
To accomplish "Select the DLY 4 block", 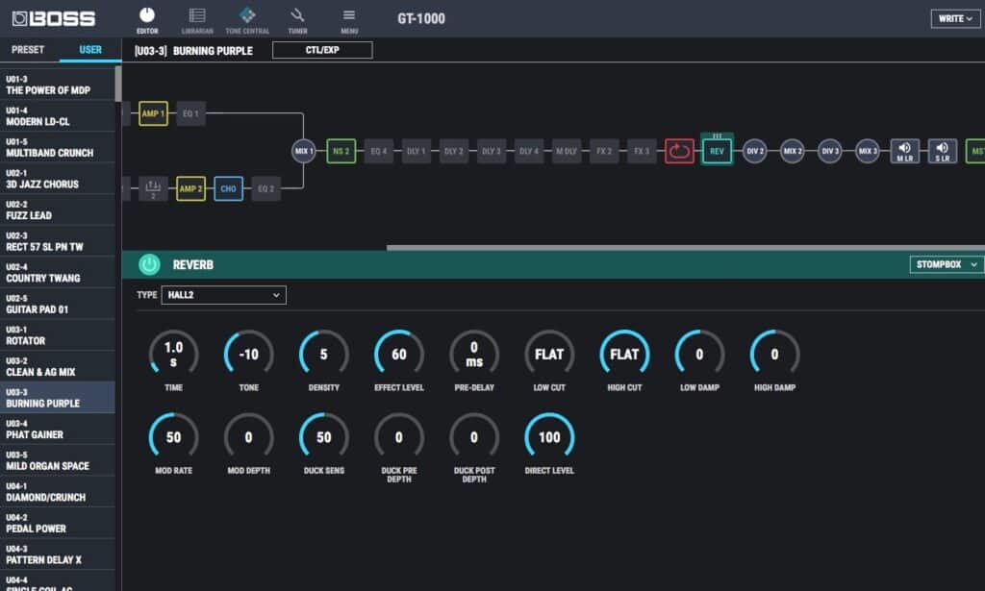I will [x=529, y=151].
